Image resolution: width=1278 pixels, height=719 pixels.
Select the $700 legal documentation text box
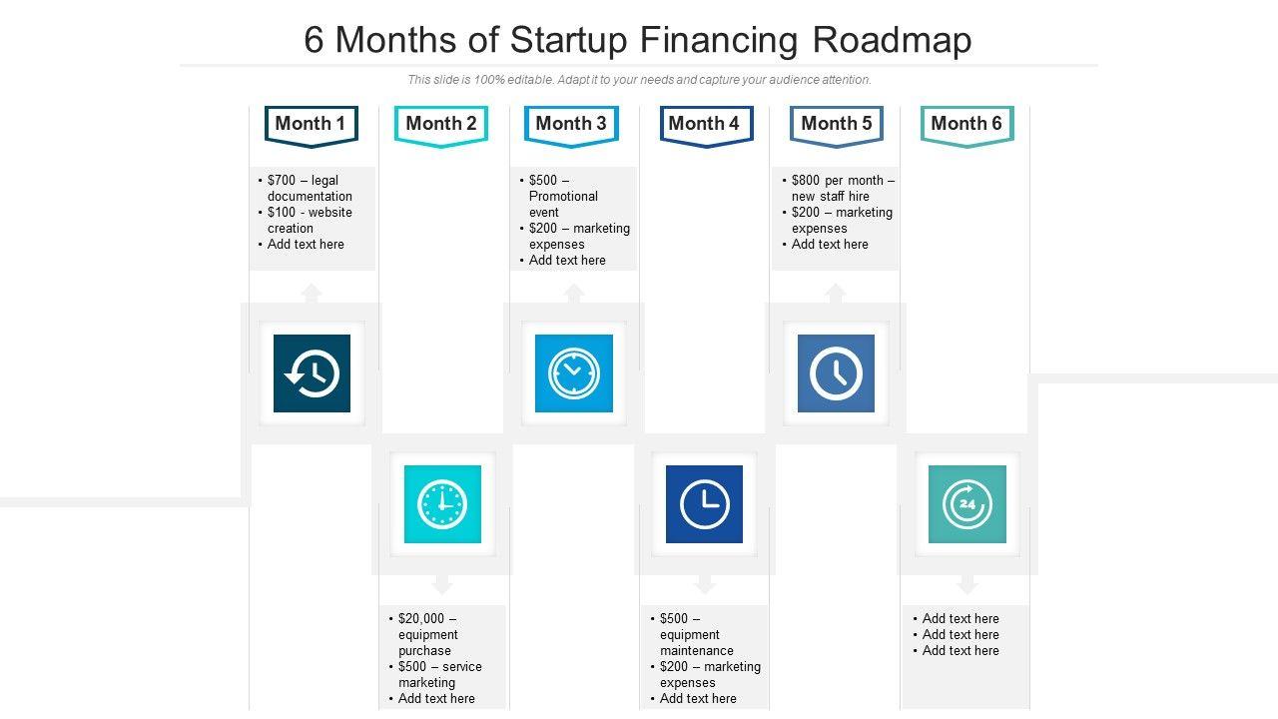tap(312, 213)
